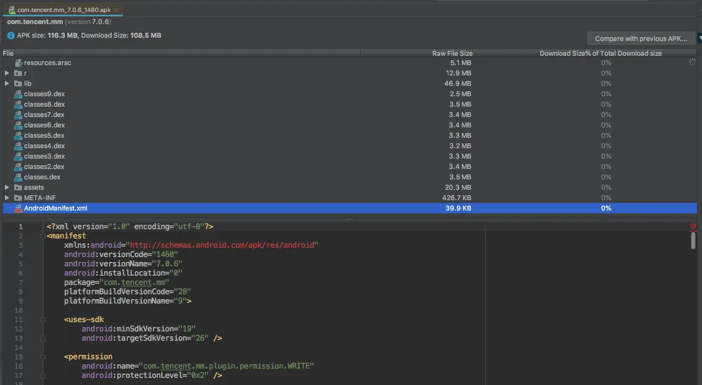
Task: Click the classes4.dex file icon
Action: click(18, 146)
